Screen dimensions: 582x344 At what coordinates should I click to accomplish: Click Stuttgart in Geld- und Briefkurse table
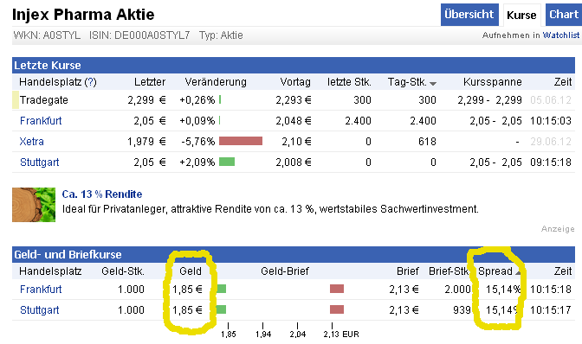[x=40, y=310]
